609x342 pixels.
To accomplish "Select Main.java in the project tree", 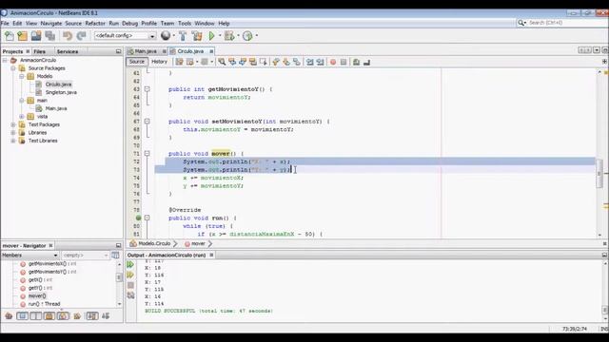I will 56,108.
